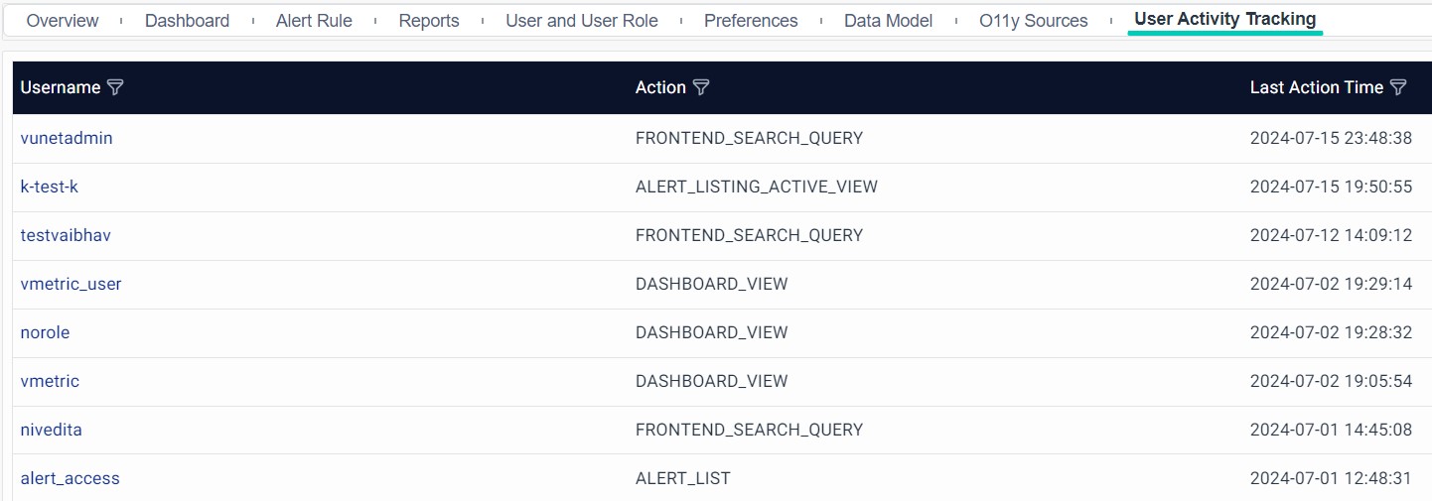Click the norole username link

tap(45, 332)
